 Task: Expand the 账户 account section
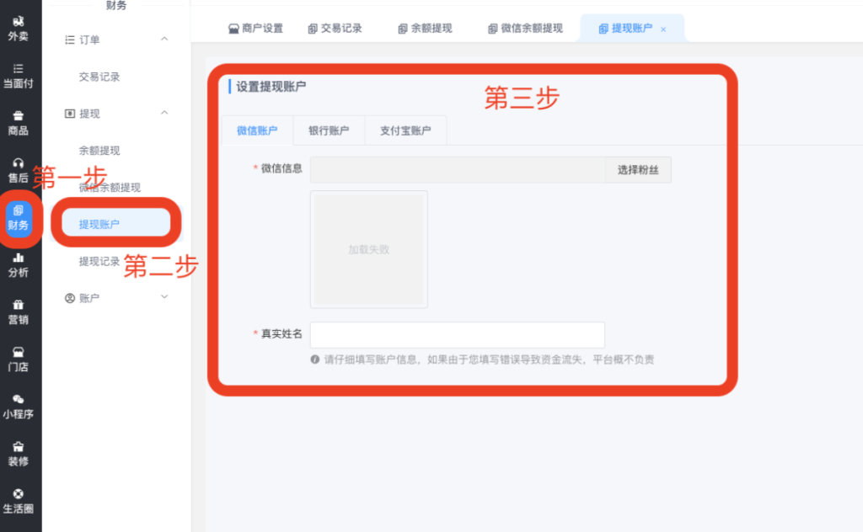click(x=164, y=298)
